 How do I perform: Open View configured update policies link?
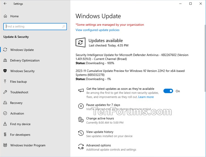pyautogui.click(x=97, y=30)
